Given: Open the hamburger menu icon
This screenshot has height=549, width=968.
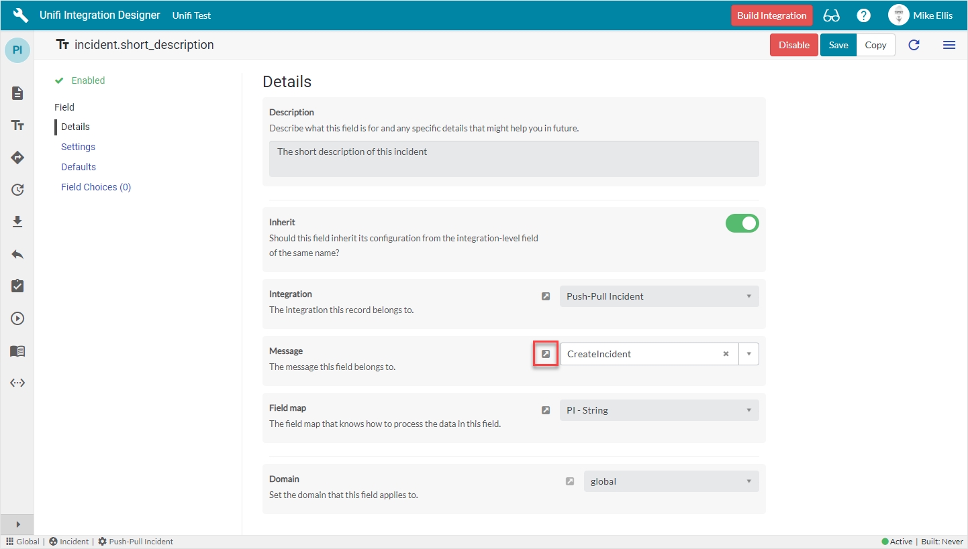Looking at the screenshot, I should point(949,45).
